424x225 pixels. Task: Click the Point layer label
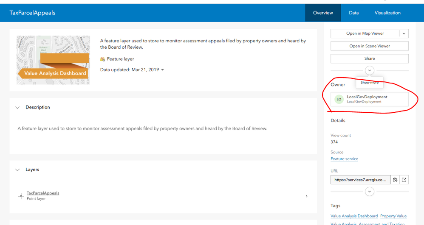[x=36, y=199]
